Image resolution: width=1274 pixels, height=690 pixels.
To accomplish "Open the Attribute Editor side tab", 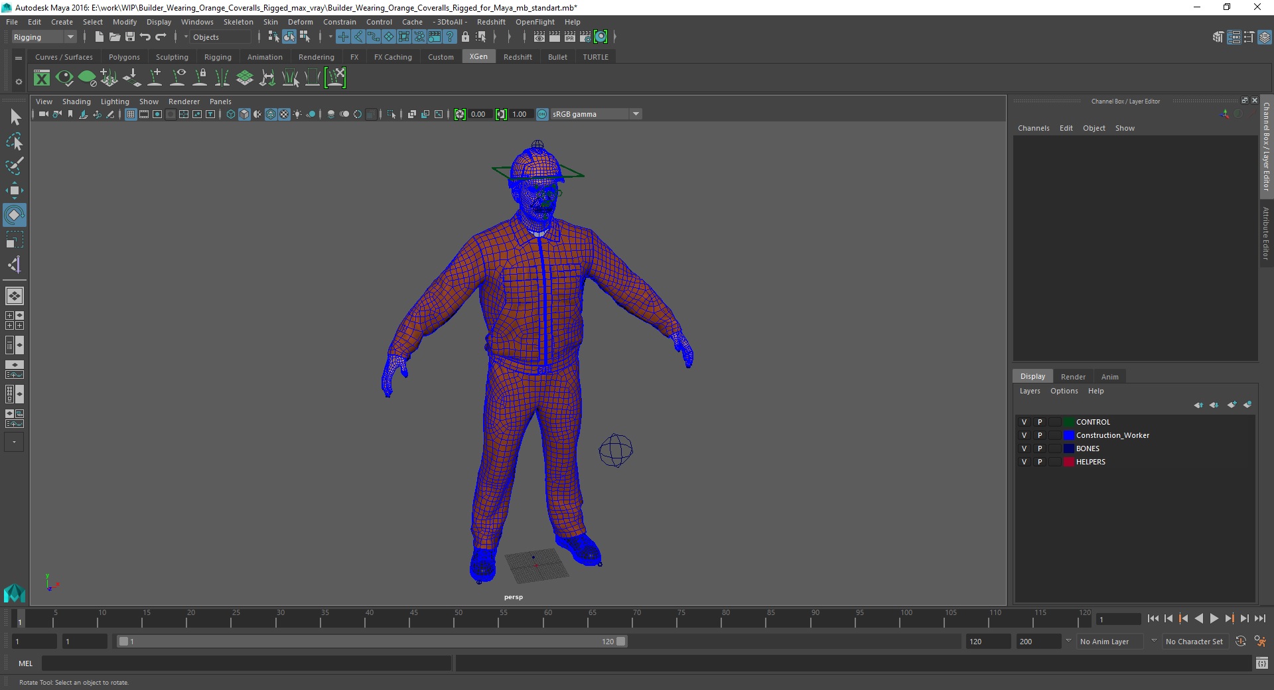I will tap(1266, 234).
